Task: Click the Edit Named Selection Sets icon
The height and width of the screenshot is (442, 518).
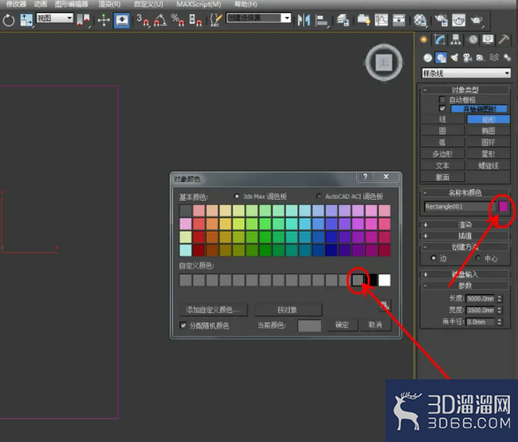Action: coord(216,20)
